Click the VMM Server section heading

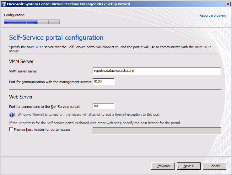coord(21,61)
